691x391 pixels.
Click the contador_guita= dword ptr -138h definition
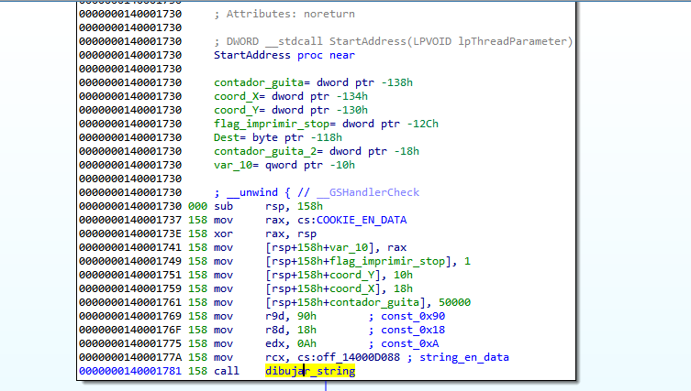[x=290, y=83]
